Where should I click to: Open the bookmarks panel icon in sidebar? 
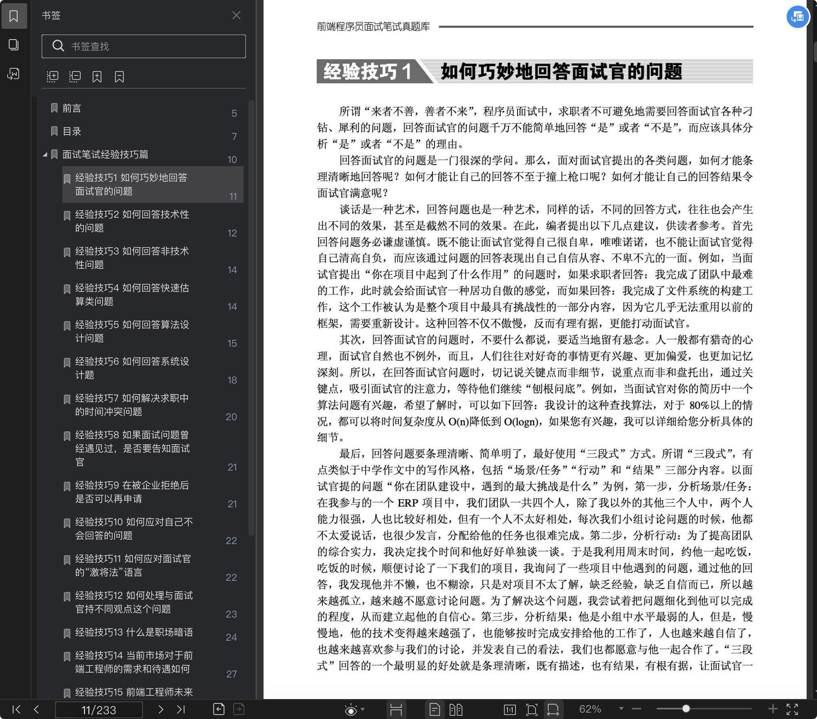tap(14, 16)
